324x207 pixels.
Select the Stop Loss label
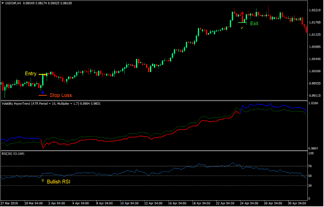(61, 95)
